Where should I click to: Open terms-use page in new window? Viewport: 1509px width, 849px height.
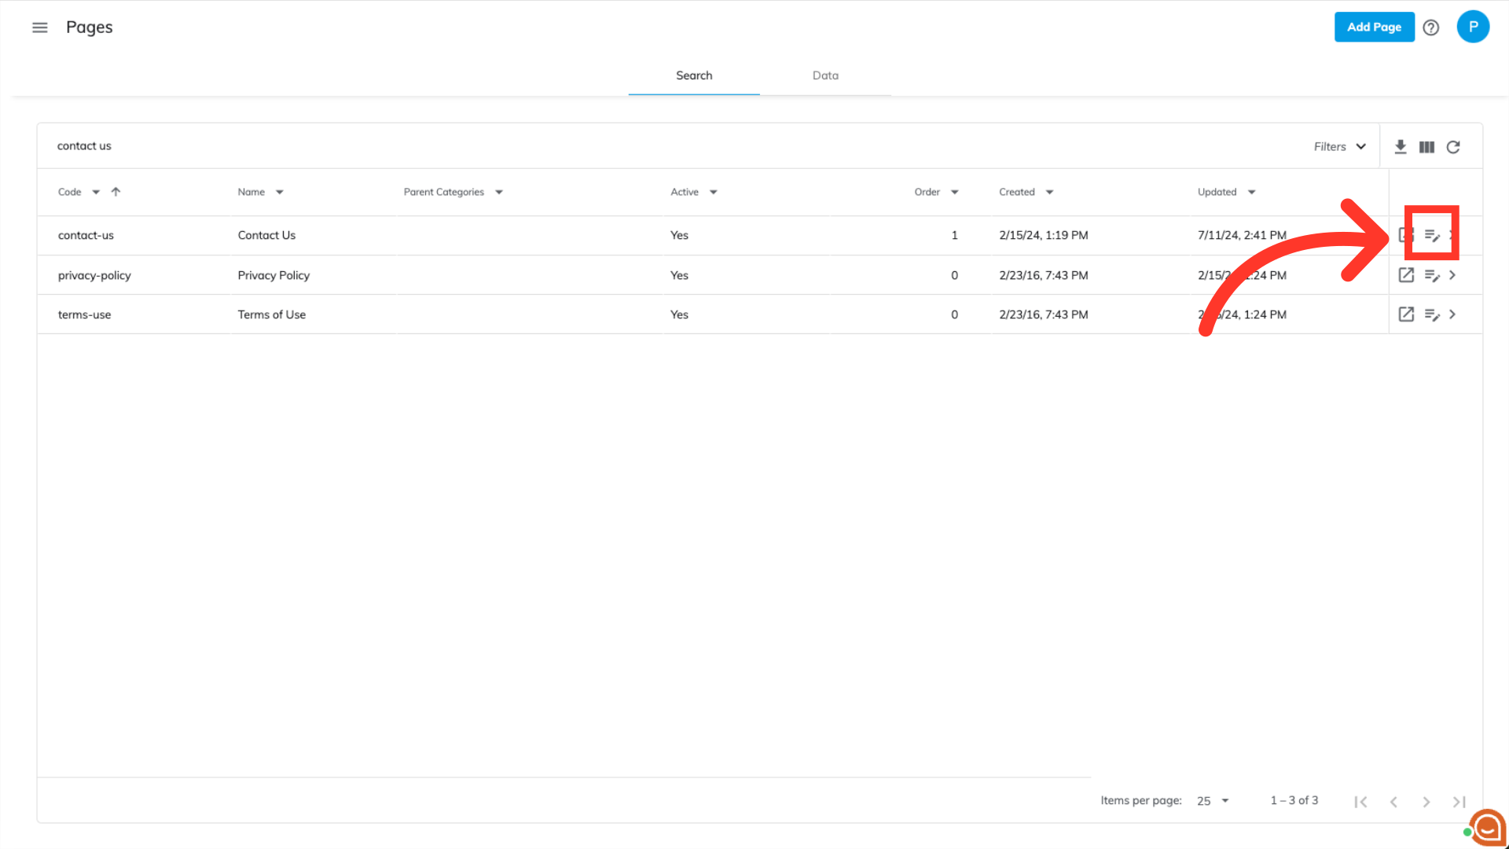coord(1406,314)
